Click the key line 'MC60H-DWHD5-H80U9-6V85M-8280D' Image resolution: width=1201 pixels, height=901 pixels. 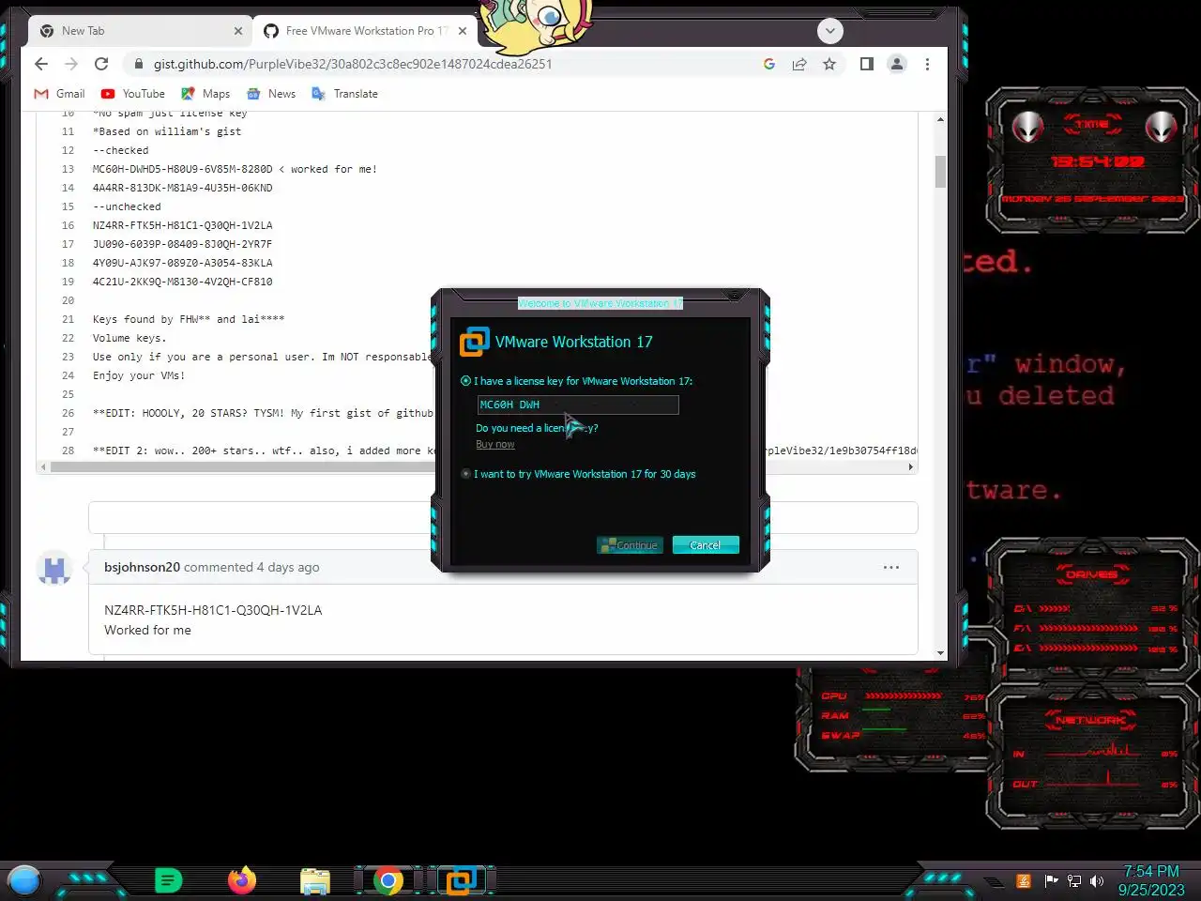pyautogui.click(x=182, y=169)
